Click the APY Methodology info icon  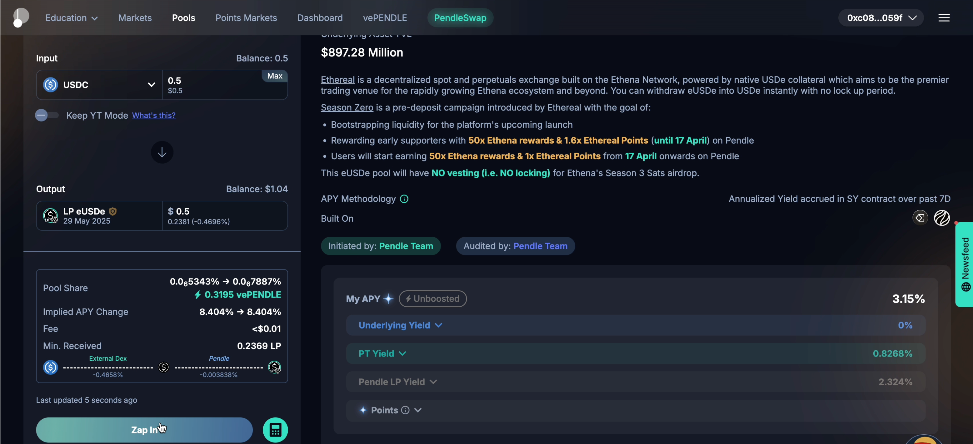pos(404,199)
